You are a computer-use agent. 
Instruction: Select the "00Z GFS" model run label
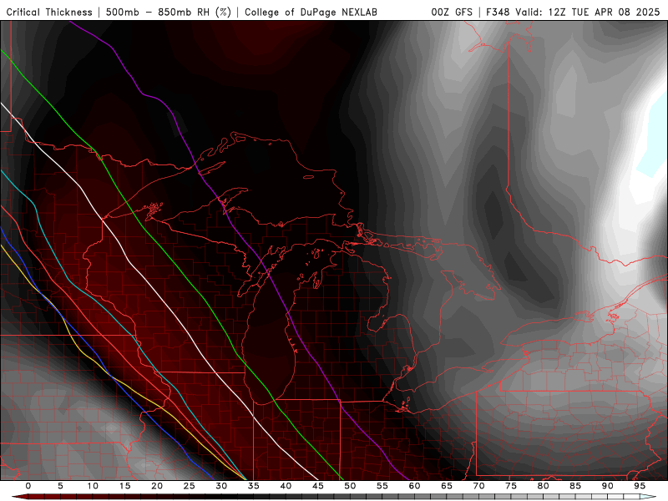pyautogui.click(x=452, y=12)
